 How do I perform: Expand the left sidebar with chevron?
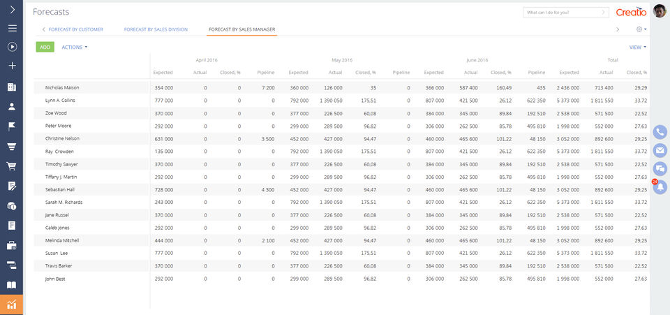pyautogui.click(x=11, y=10)
